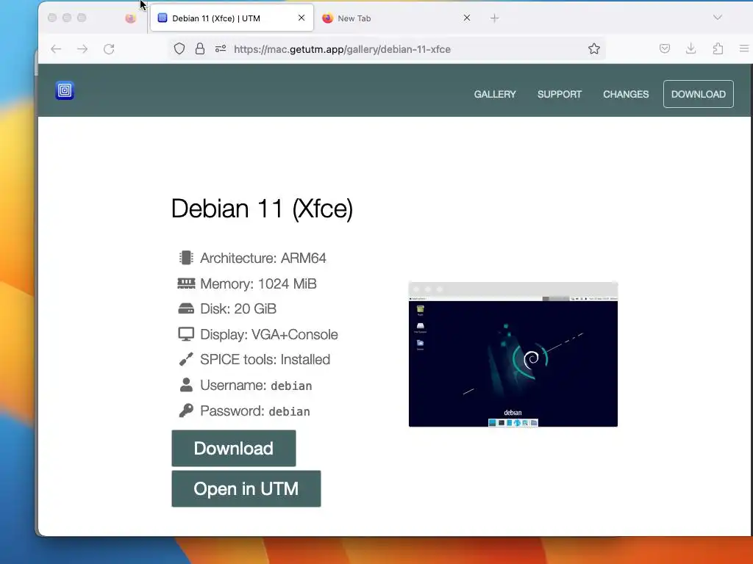Click the Memory: 1024 MiB text

coord(258,284)
